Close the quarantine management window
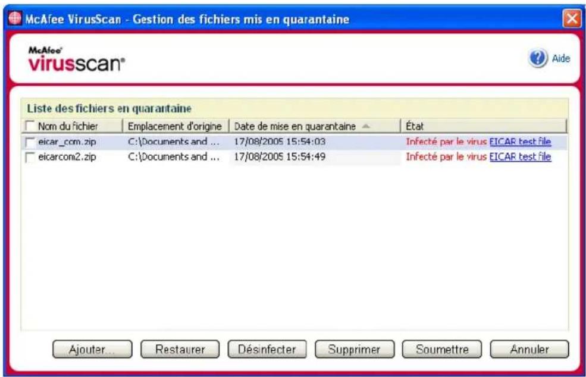586x377 pixels. [x=572, y=18]
